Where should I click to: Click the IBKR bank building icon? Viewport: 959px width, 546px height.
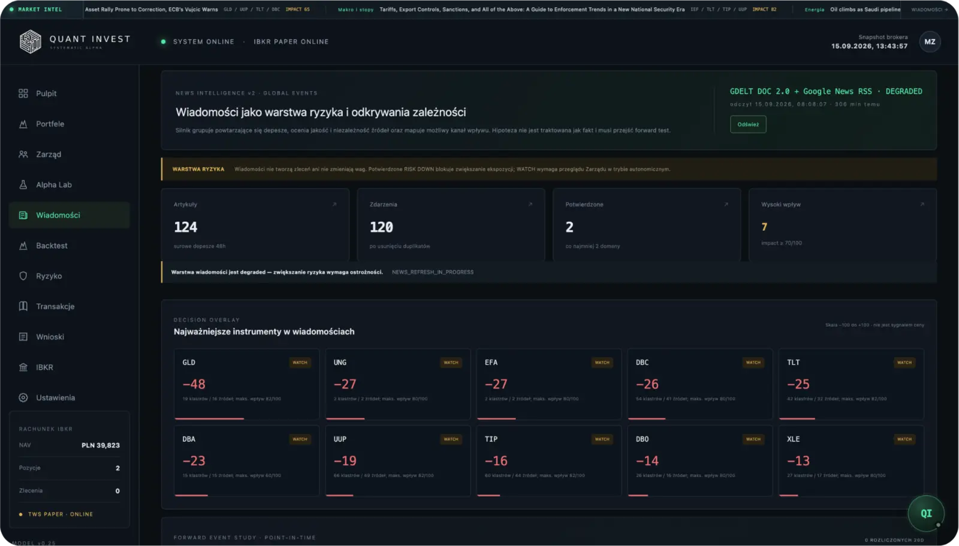(23, 367)
